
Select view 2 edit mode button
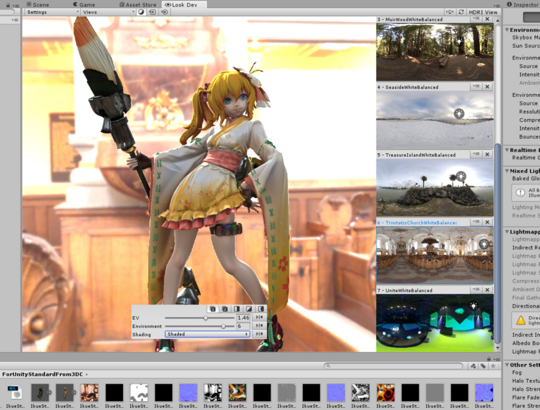tap(225, 309)
